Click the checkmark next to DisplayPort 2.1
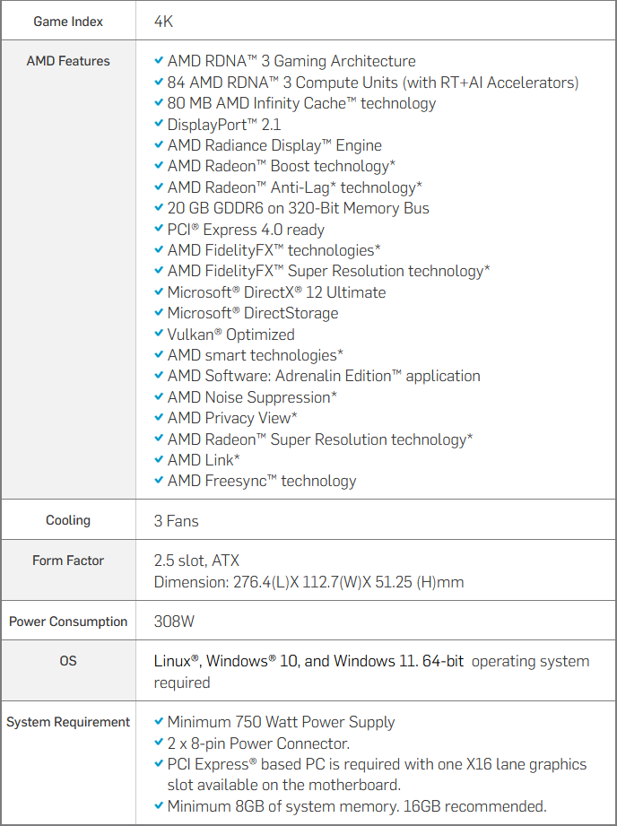617x826 pixels. point(159,124)
